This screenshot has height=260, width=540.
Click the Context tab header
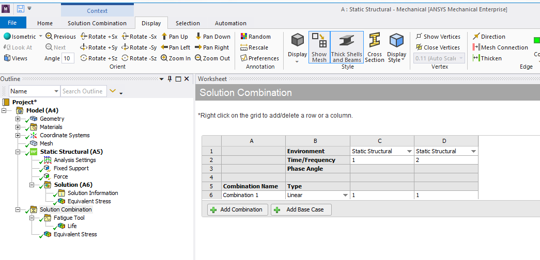(97, 11)
